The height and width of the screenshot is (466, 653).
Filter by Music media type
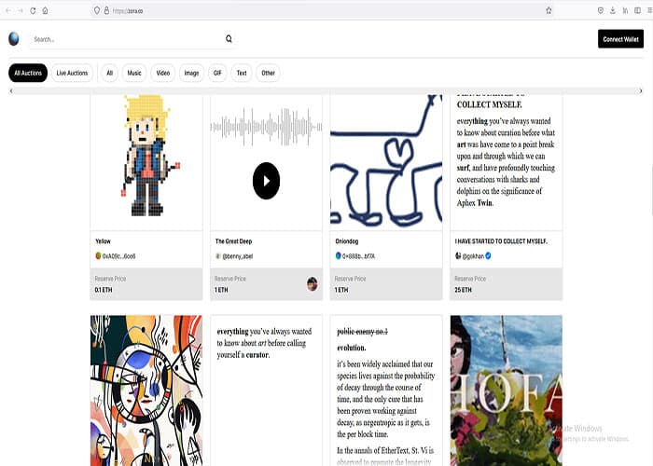(134, 73)
